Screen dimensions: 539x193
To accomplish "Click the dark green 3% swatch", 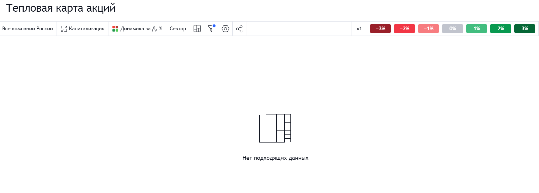I will pyautogui.click(x=525, y=29).
